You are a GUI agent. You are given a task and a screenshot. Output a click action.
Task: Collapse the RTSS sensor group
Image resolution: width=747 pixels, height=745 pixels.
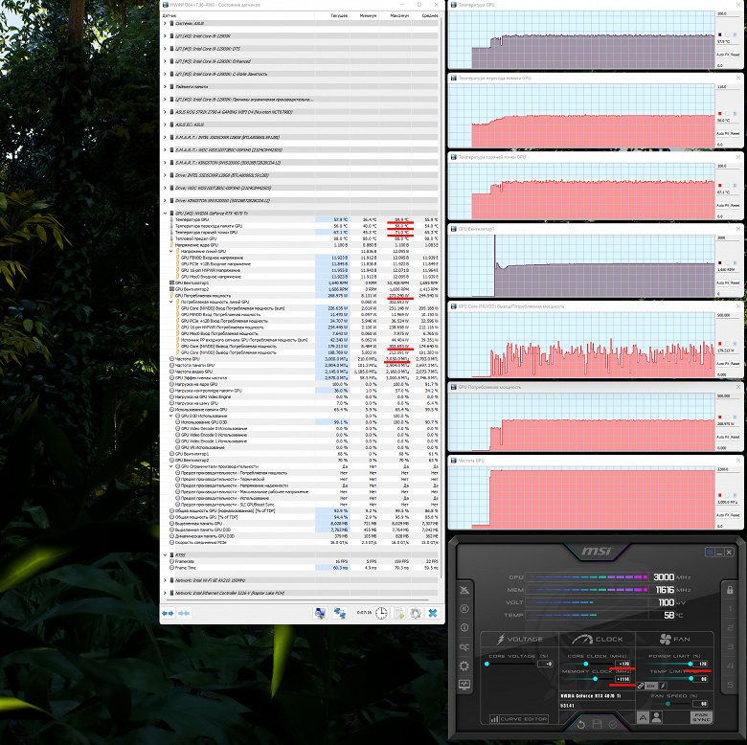tap(165, 555)
